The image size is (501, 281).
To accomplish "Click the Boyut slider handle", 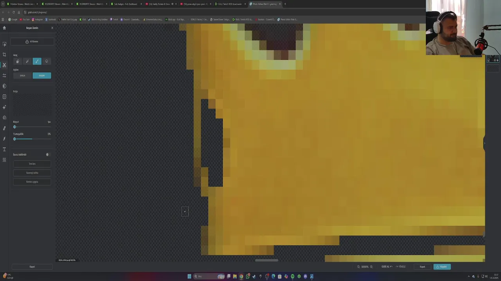I will point(14,127).
